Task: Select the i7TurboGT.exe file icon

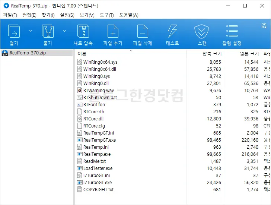Action: pyautogui.click(x=80, y=182)
